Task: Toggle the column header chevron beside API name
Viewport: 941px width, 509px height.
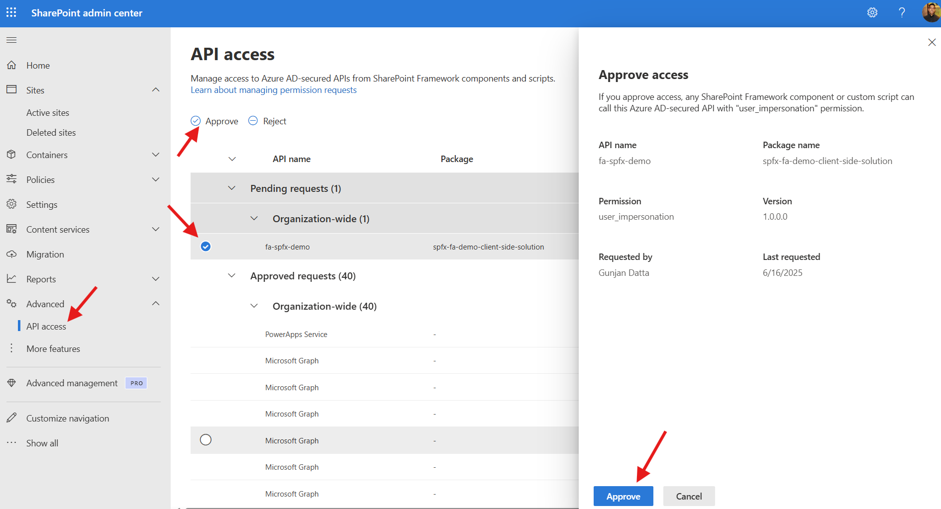Action: pos(232,159)
